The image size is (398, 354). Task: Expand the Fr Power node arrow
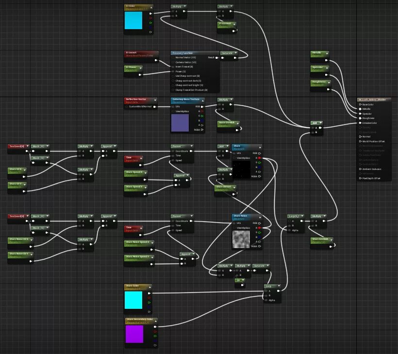pyautogui.click(x=140, y=68)
